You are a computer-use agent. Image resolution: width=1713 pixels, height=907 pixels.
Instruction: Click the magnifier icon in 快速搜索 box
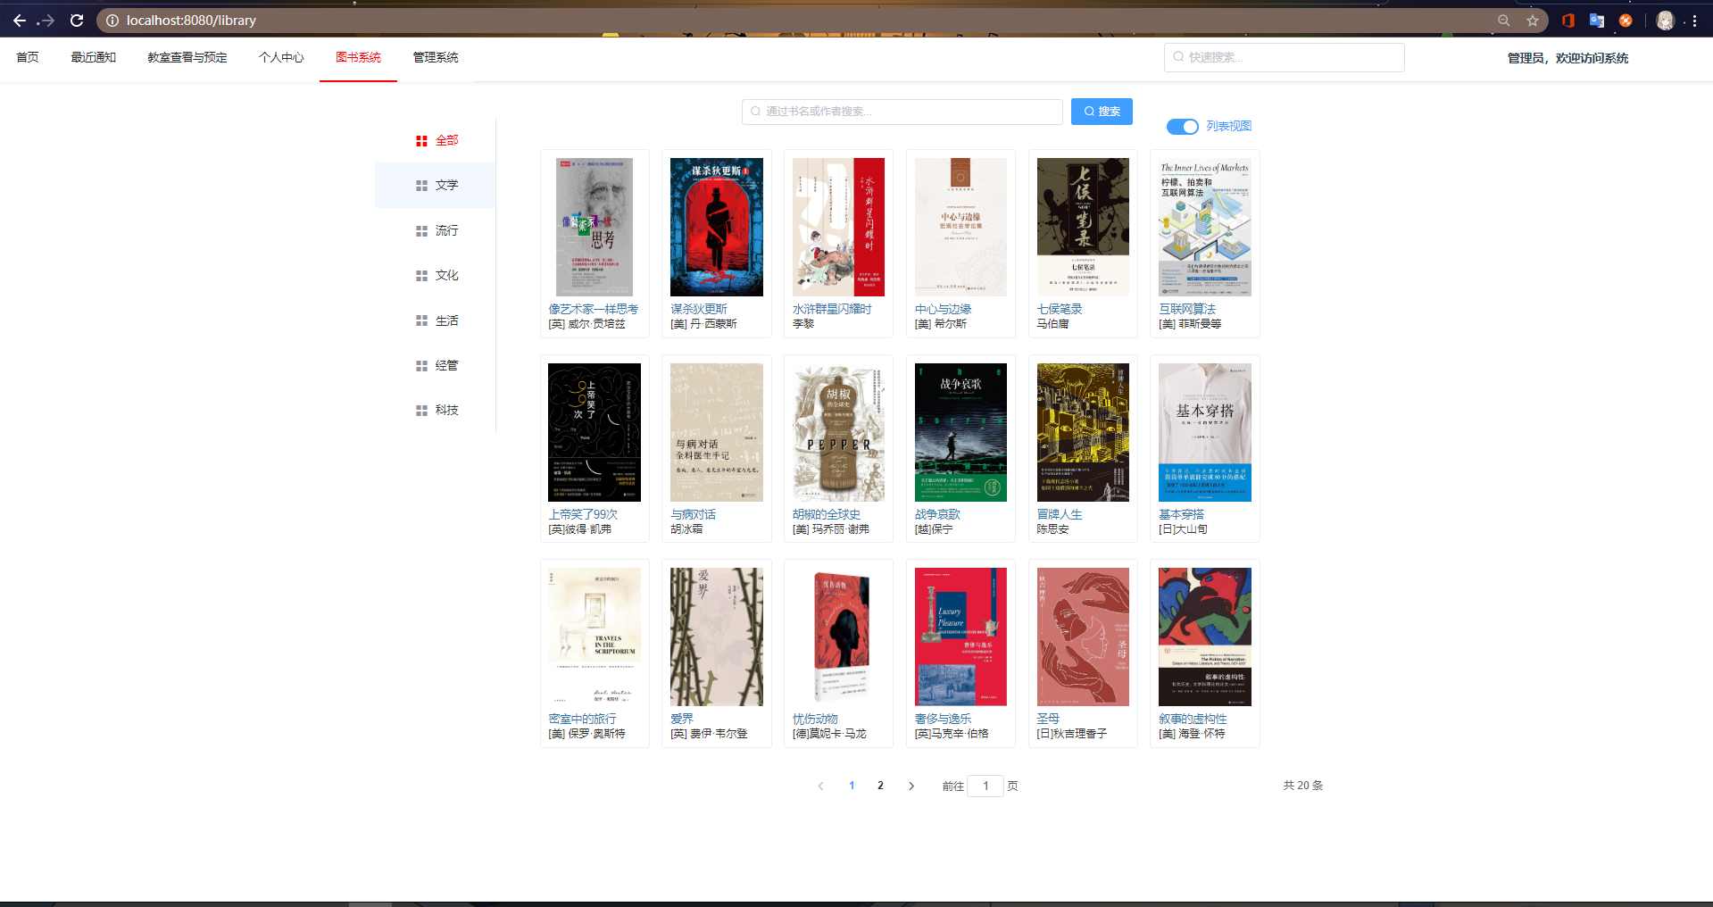[x=1178, y=57]
